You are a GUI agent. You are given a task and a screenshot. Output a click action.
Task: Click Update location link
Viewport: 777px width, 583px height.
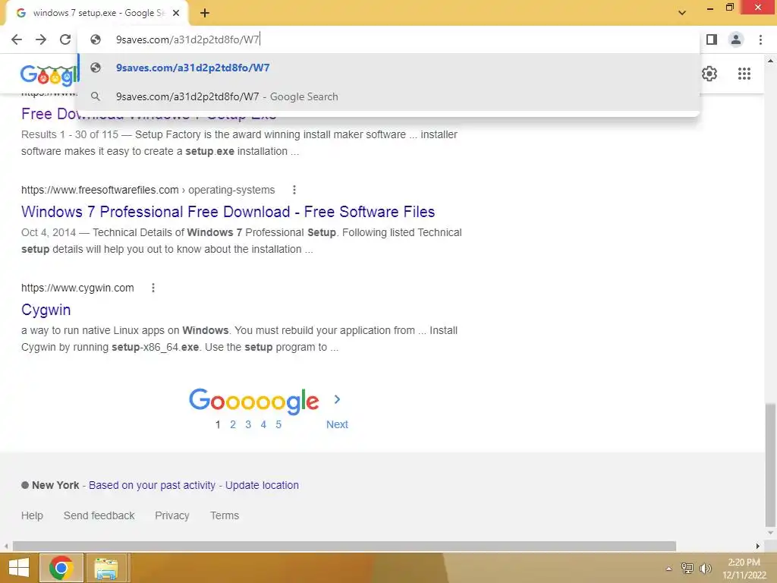[x=262, y=485]
